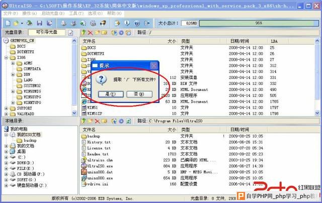Open the 启动光盘(B) menu
The height and width of the screenshot is (203, 322).
coord(53,14)
